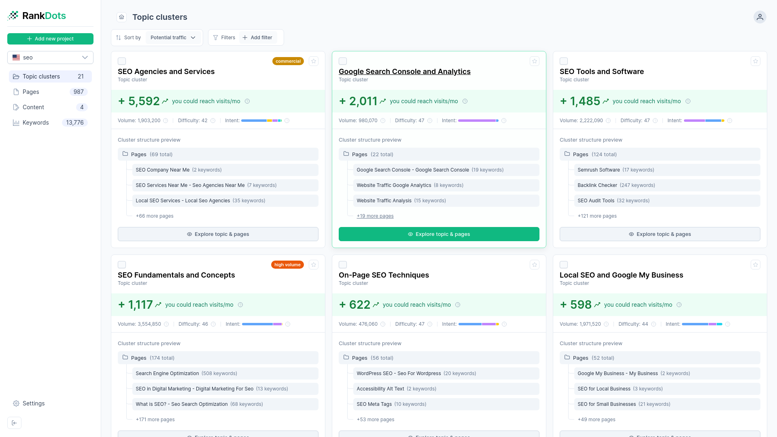
Task: Star the SEO Agencies and Services cluster
Action: tap(314, 61)
